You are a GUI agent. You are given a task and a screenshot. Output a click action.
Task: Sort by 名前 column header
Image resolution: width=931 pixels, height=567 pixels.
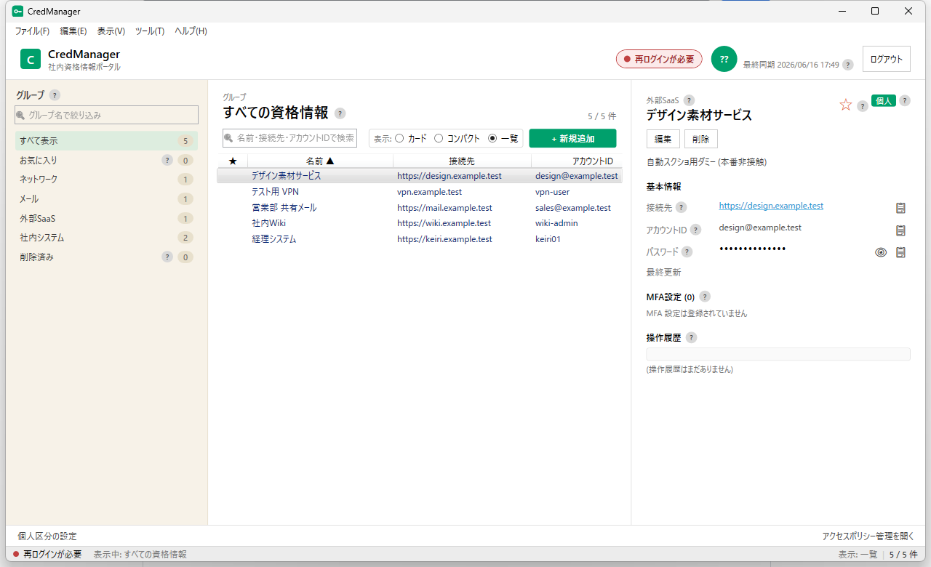click(x=320, y=161)
